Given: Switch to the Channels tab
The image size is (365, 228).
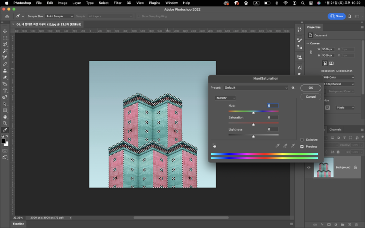Looking at the screenshot, I should pyautogui.click(x=336, y=130).
